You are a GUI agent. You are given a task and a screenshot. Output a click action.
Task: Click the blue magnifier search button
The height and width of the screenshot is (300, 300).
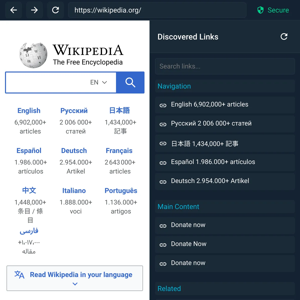[x=130, y=82]
